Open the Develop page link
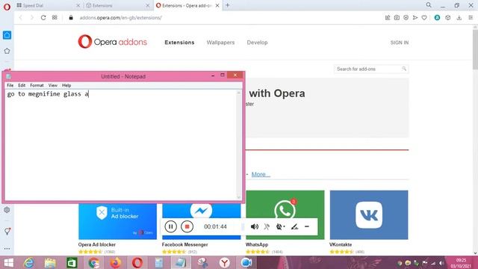 click(257, 43)
